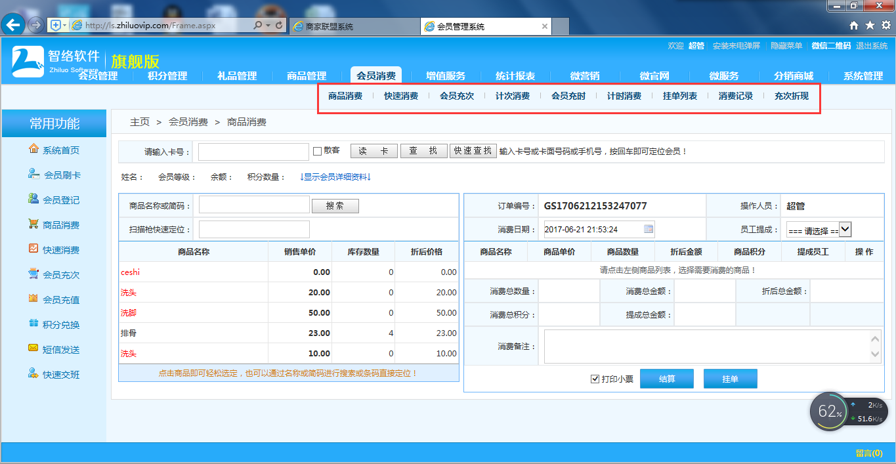Open the 员工提成 dropdown
This screenshot has height=464, width=896.
pos(819,230)
